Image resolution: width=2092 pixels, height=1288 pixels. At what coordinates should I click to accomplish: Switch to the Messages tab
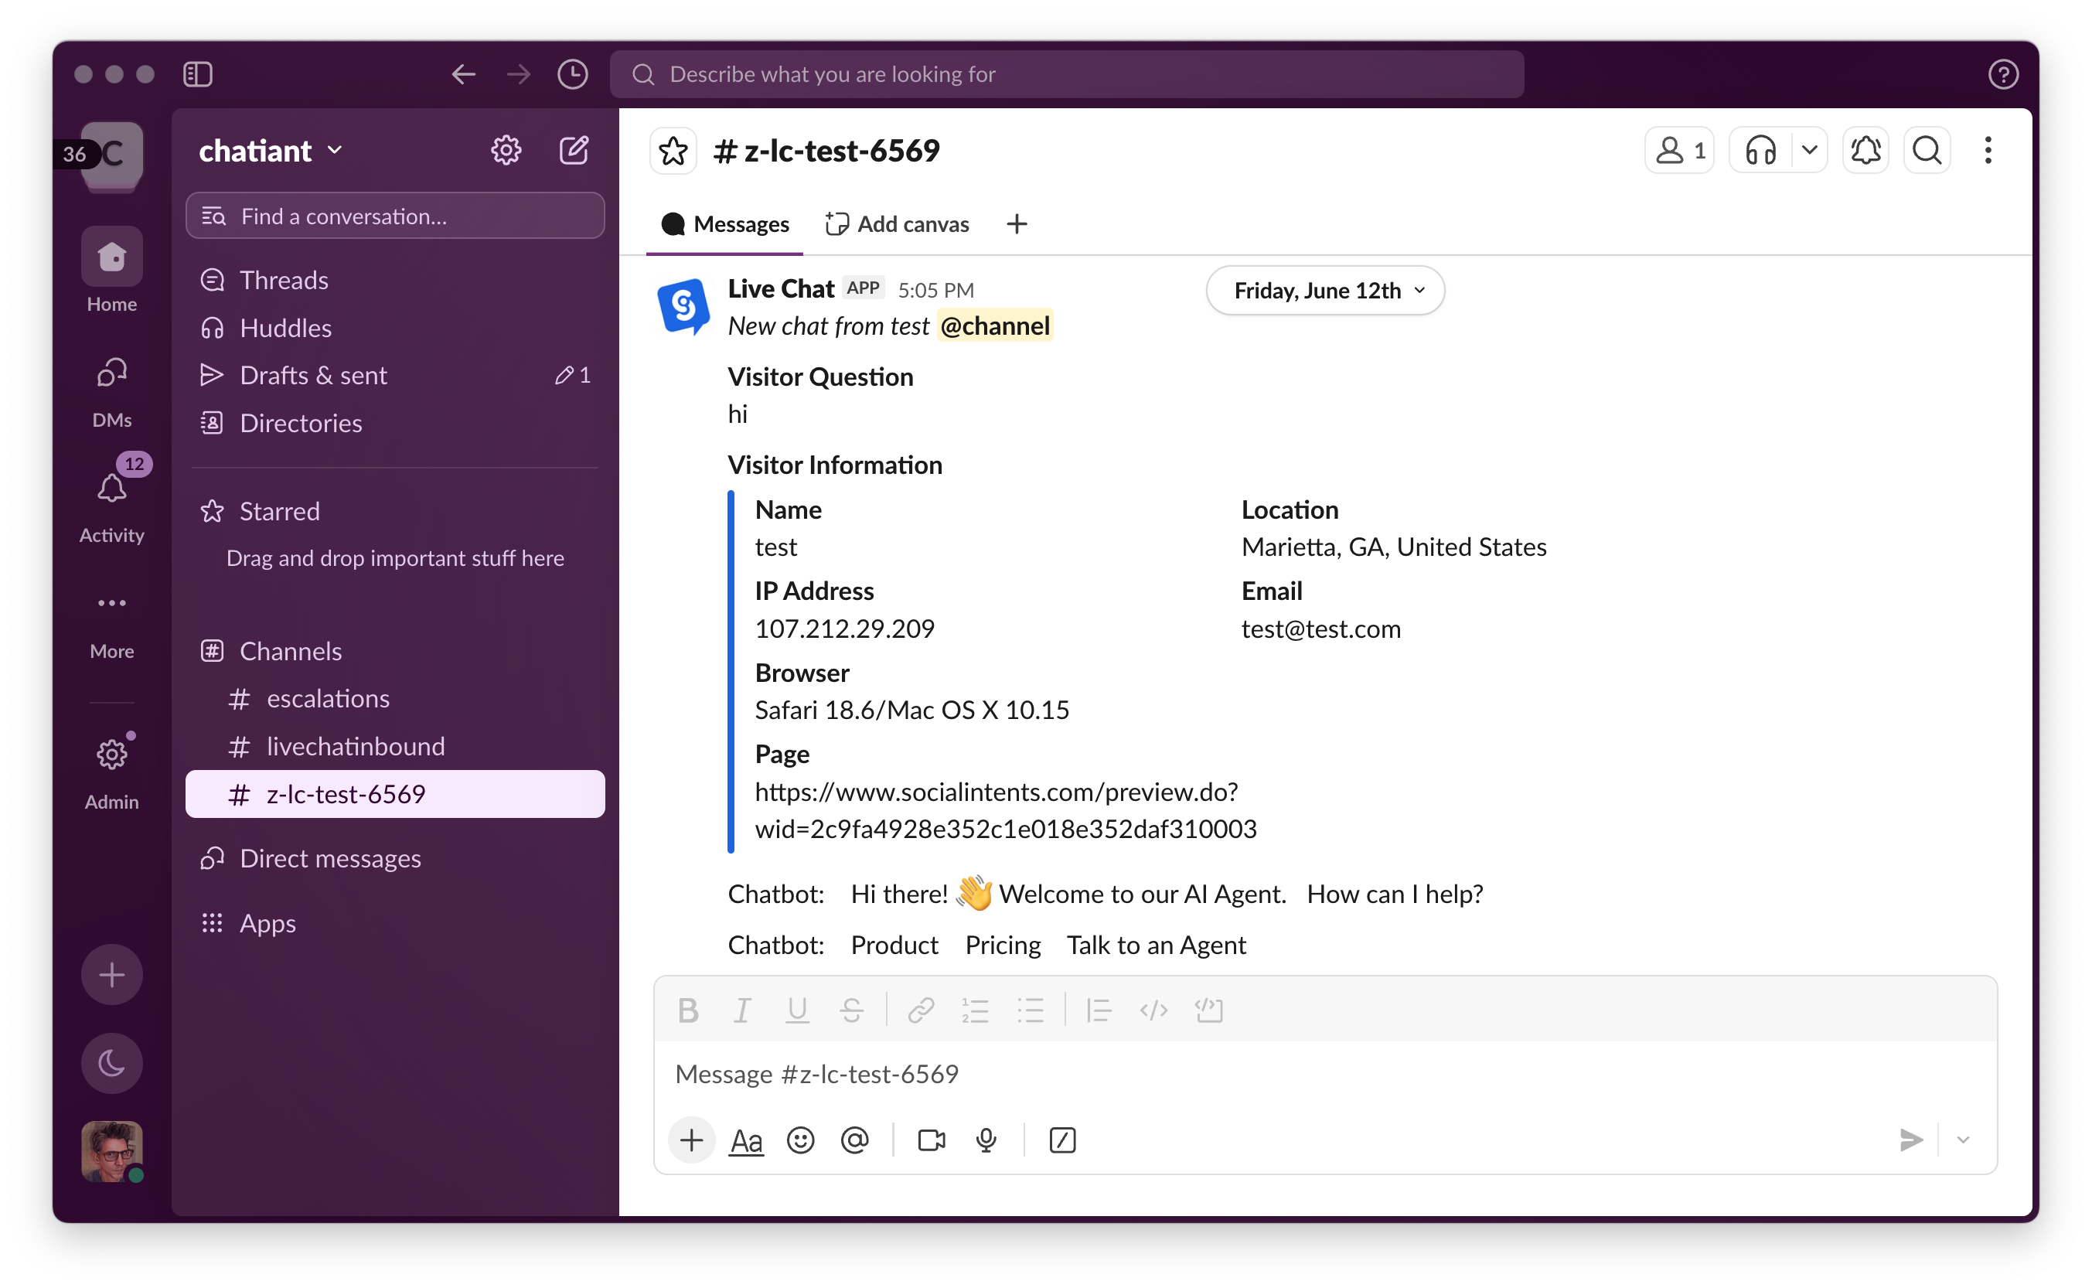[x=725, y=224]
